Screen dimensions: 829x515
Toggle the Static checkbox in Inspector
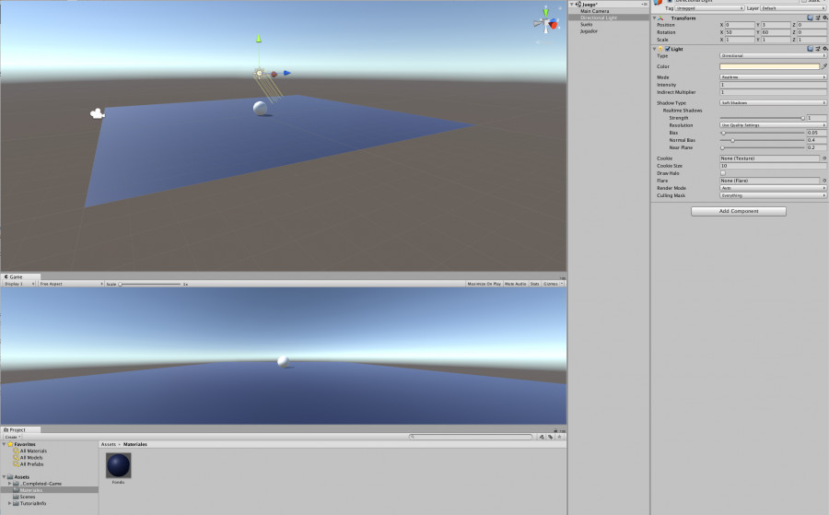click(x=804, y=1)
